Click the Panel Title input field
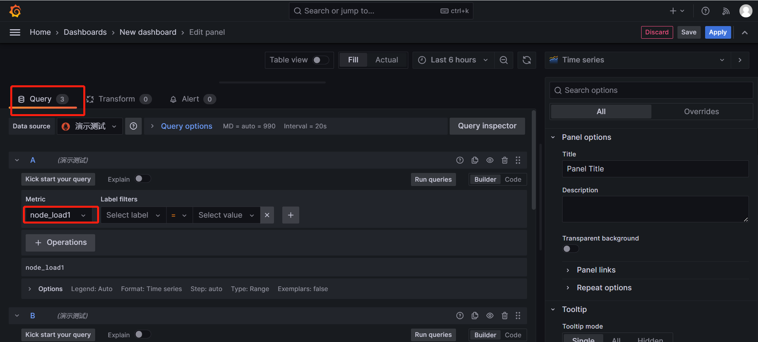Screen dimensions: 758x342 tap(655, 169)
